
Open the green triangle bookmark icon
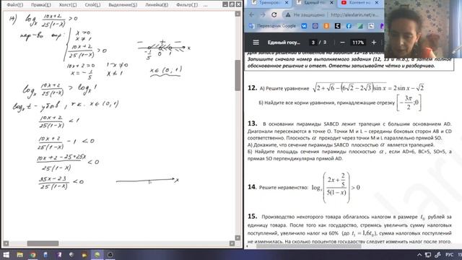(360, 26)
